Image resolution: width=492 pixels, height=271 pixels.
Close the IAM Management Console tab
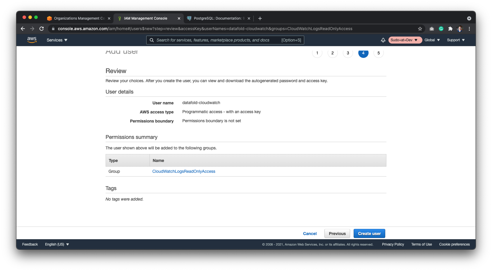(179, 18)
